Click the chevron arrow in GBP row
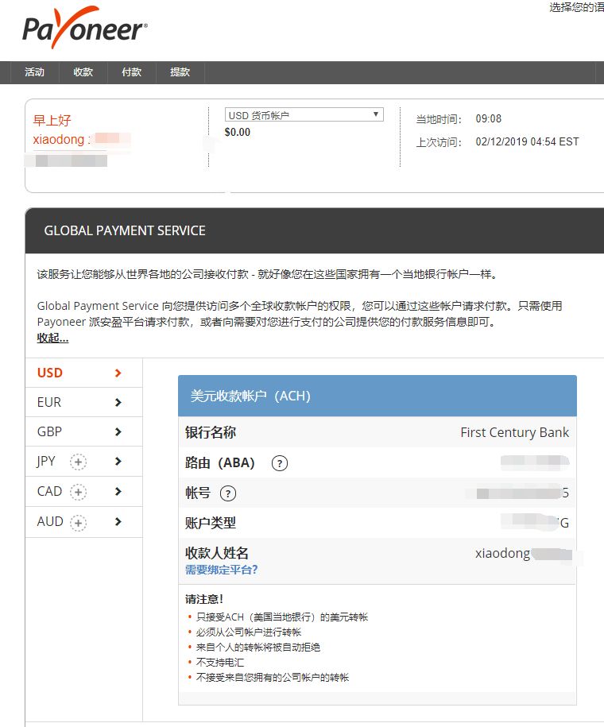 coord(118,431)
